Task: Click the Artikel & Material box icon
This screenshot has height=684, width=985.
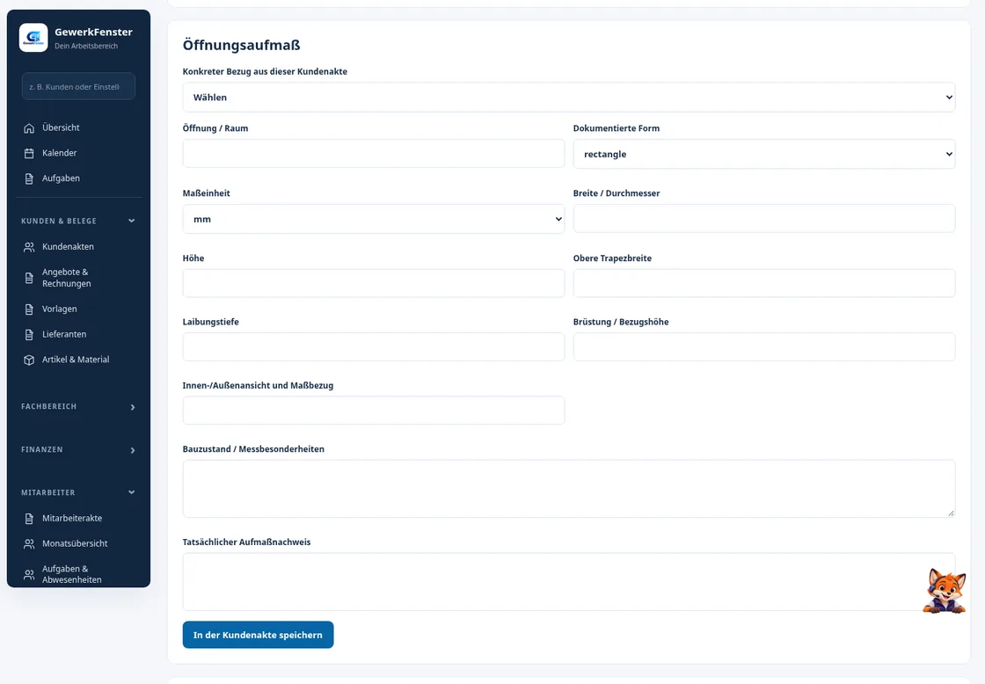Action: pyautogui.click(x=29, y=360)
